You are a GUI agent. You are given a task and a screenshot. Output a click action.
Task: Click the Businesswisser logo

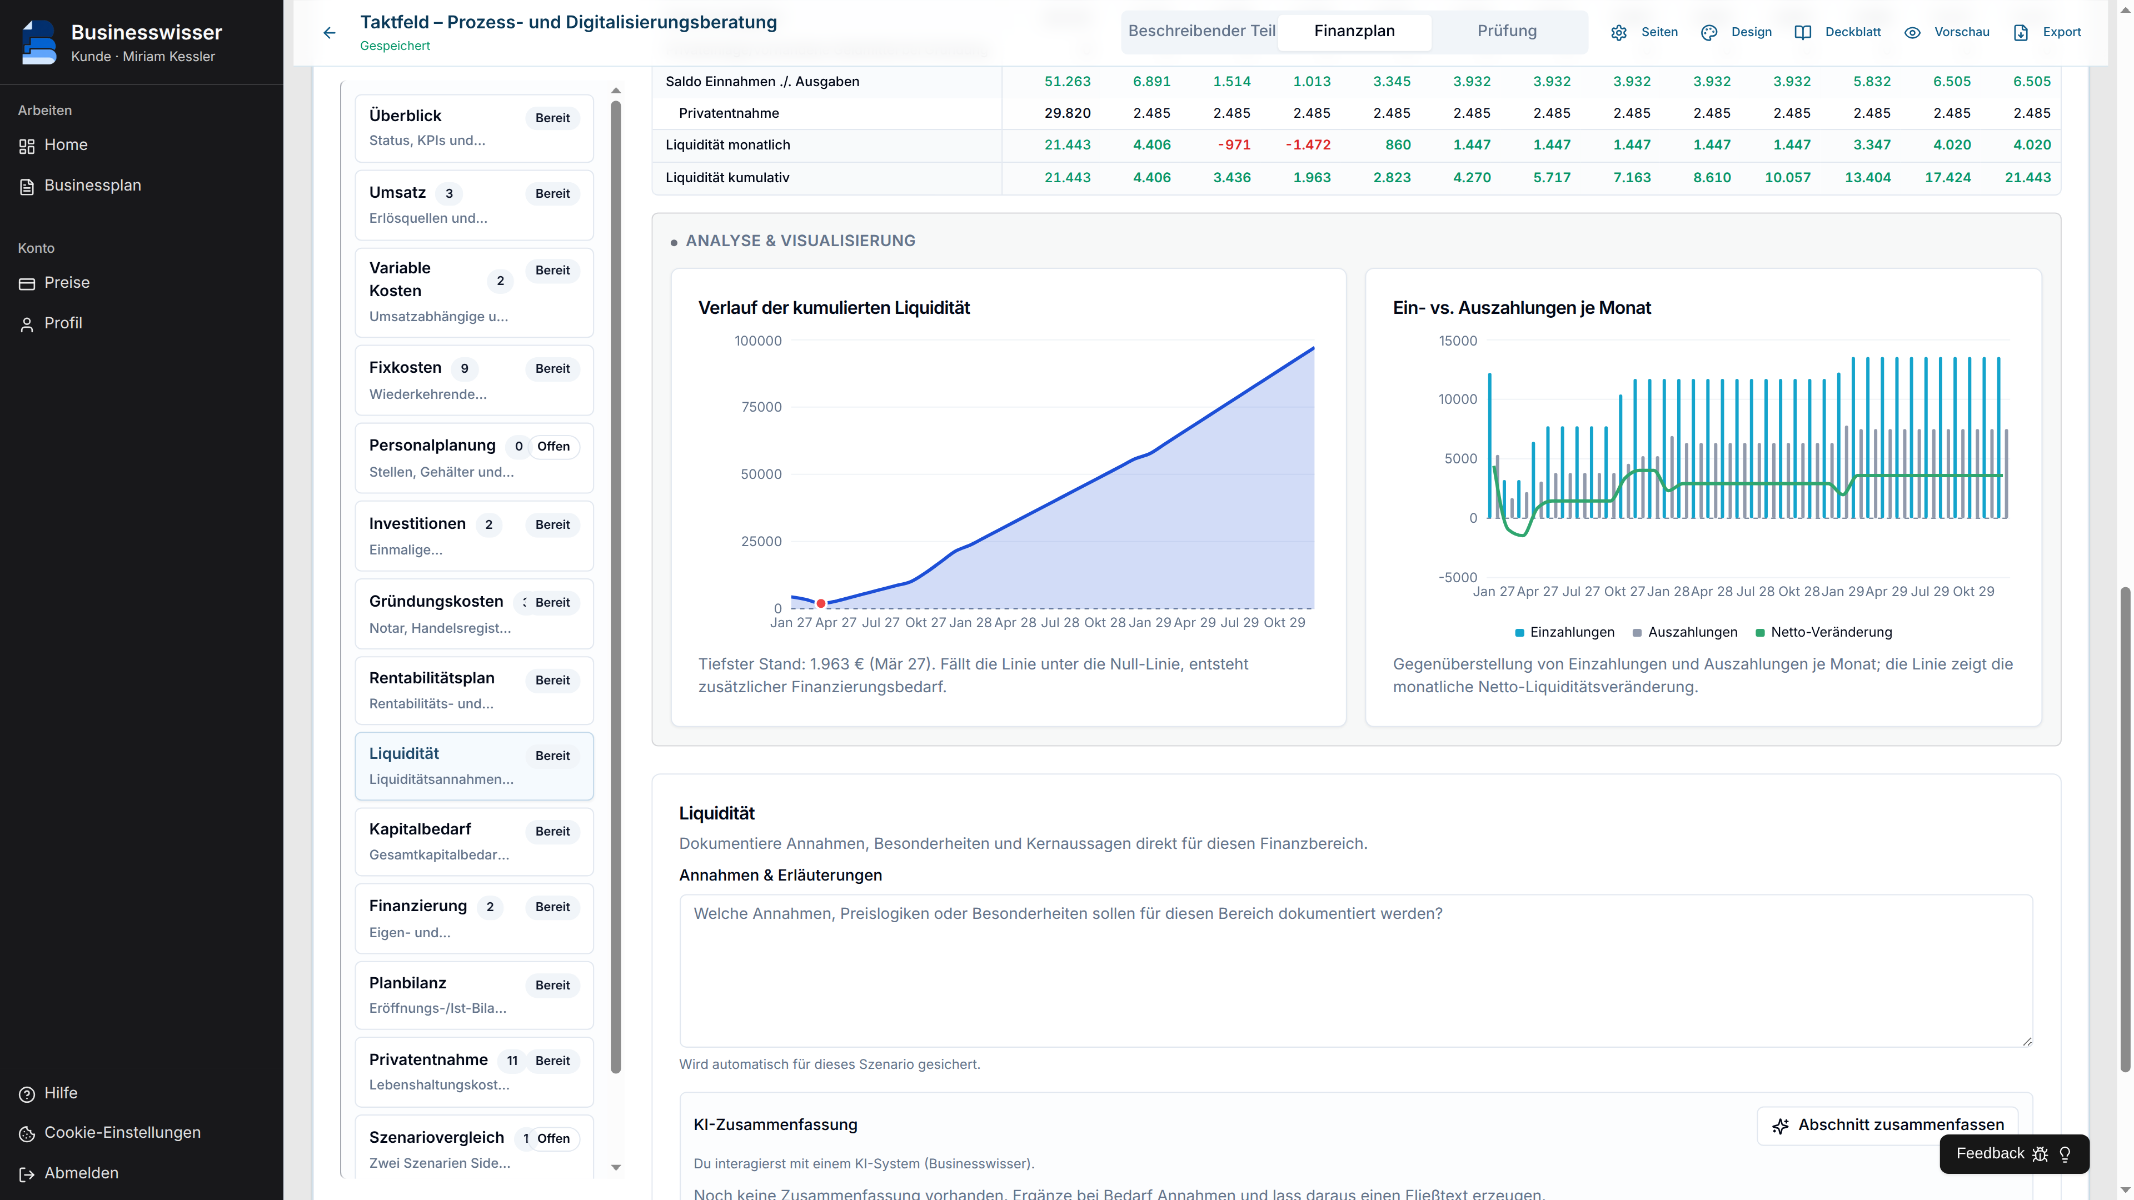click(39, 42)
